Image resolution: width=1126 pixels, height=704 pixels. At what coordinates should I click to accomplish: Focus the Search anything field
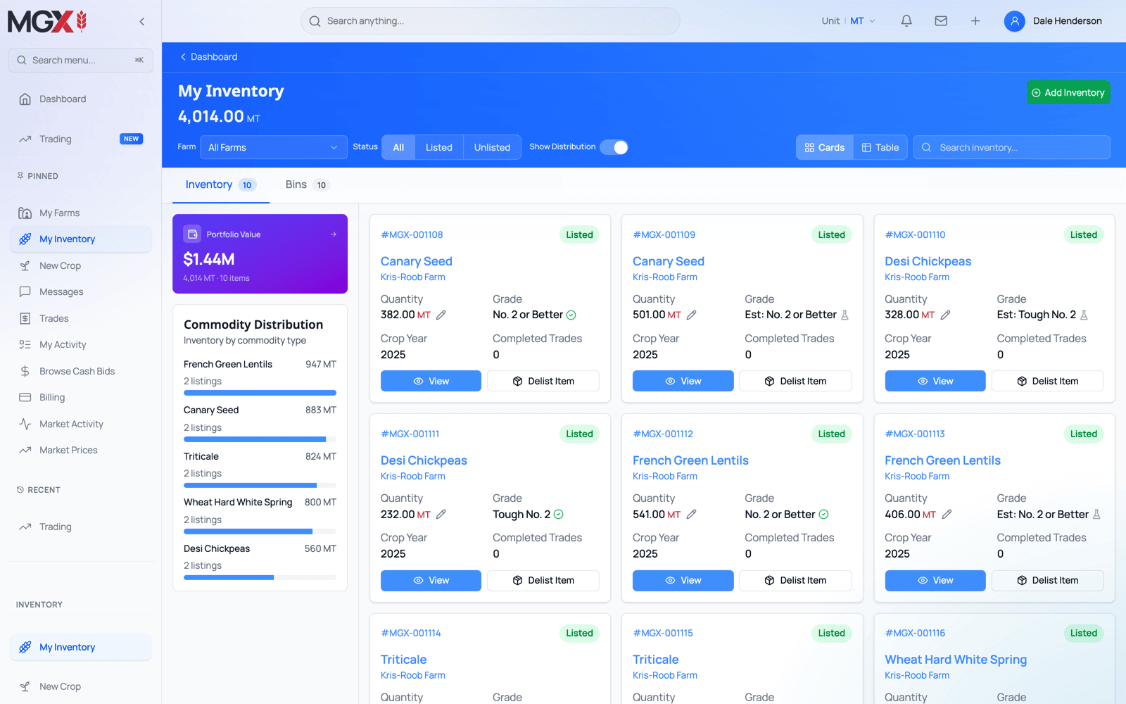pyautogui.click(x=491, y=21)
